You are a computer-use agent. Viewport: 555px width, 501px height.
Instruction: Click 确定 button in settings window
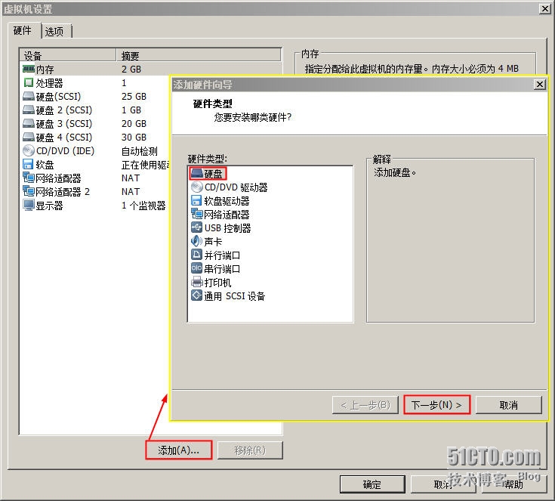[372, 484]
